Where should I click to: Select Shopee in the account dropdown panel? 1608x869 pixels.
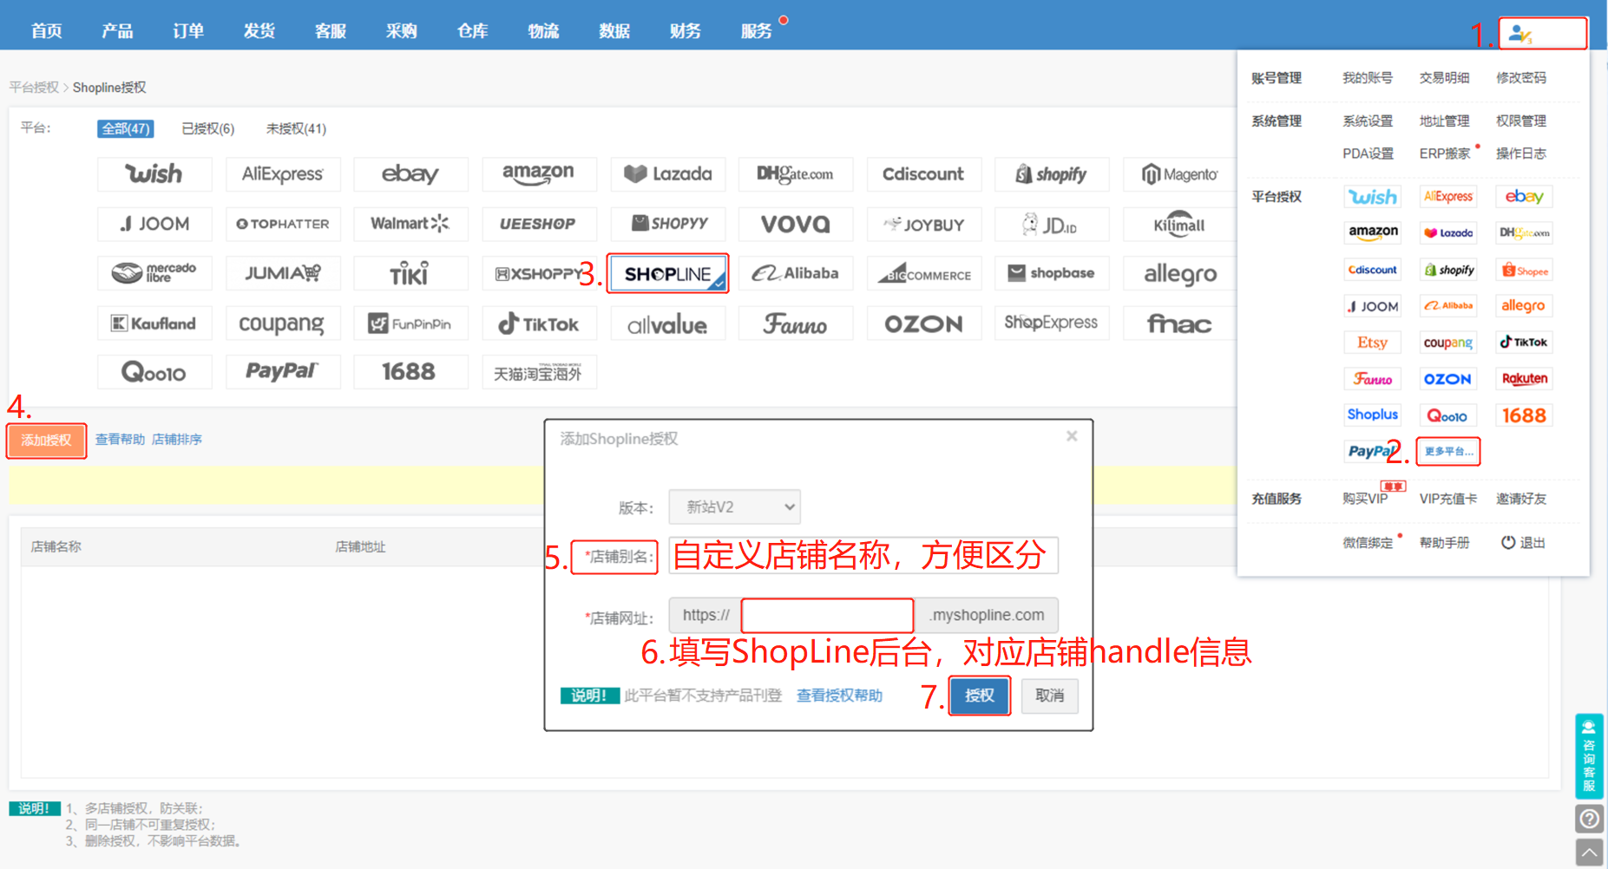(1525, 271)
